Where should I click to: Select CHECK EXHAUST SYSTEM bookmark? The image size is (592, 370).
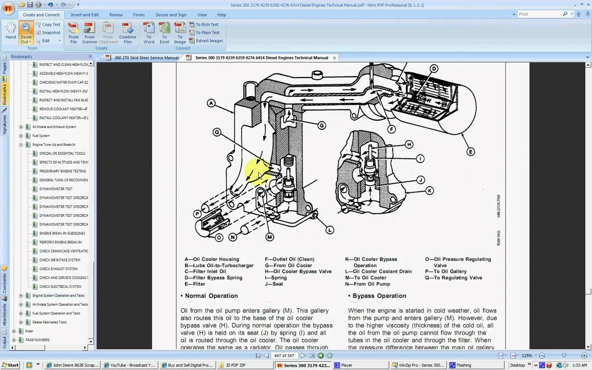[59, 269]
